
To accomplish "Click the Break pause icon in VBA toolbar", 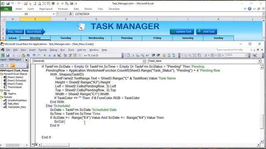I will click(49, 55).
